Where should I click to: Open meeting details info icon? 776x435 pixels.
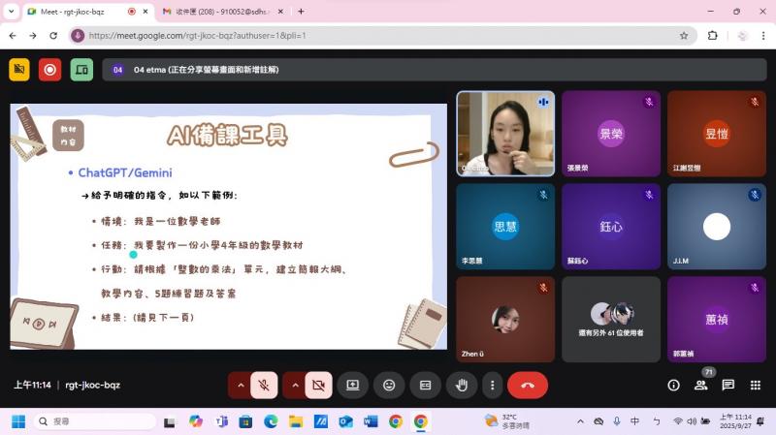pos(673,385)
